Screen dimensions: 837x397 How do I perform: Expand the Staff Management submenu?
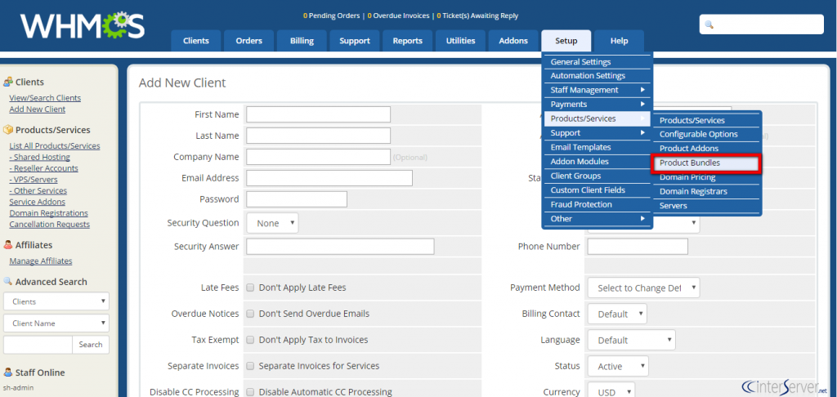click(x=598, y=90)
